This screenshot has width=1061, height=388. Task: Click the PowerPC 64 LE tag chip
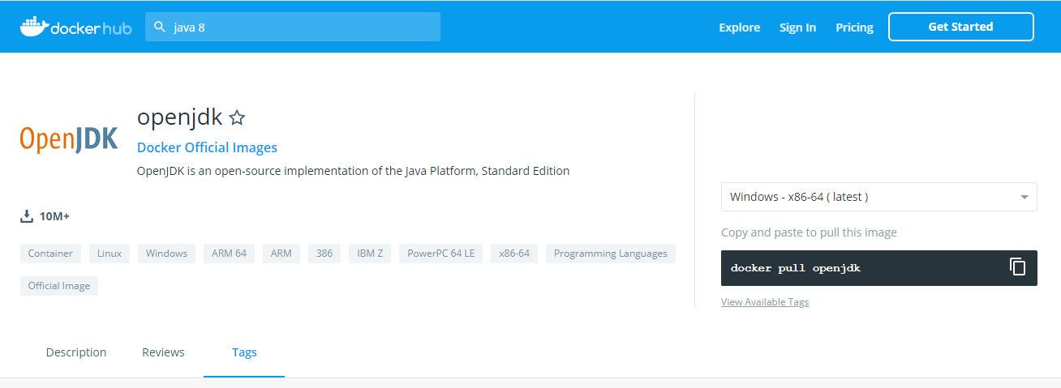pos(441,254)
